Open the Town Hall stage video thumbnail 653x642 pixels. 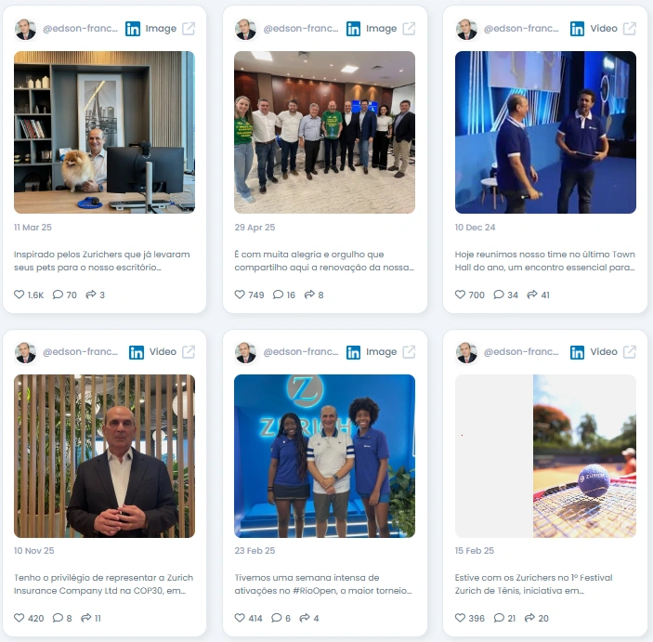tap(545, 133)
